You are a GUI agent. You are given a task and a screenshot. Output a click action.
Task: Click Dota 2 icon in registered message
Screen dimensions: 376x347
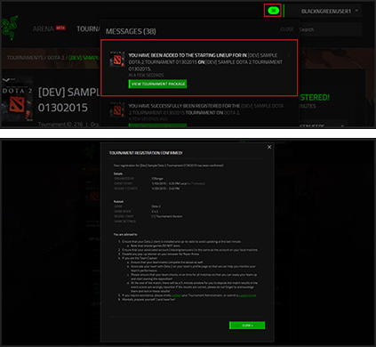(x=117, y=110)
